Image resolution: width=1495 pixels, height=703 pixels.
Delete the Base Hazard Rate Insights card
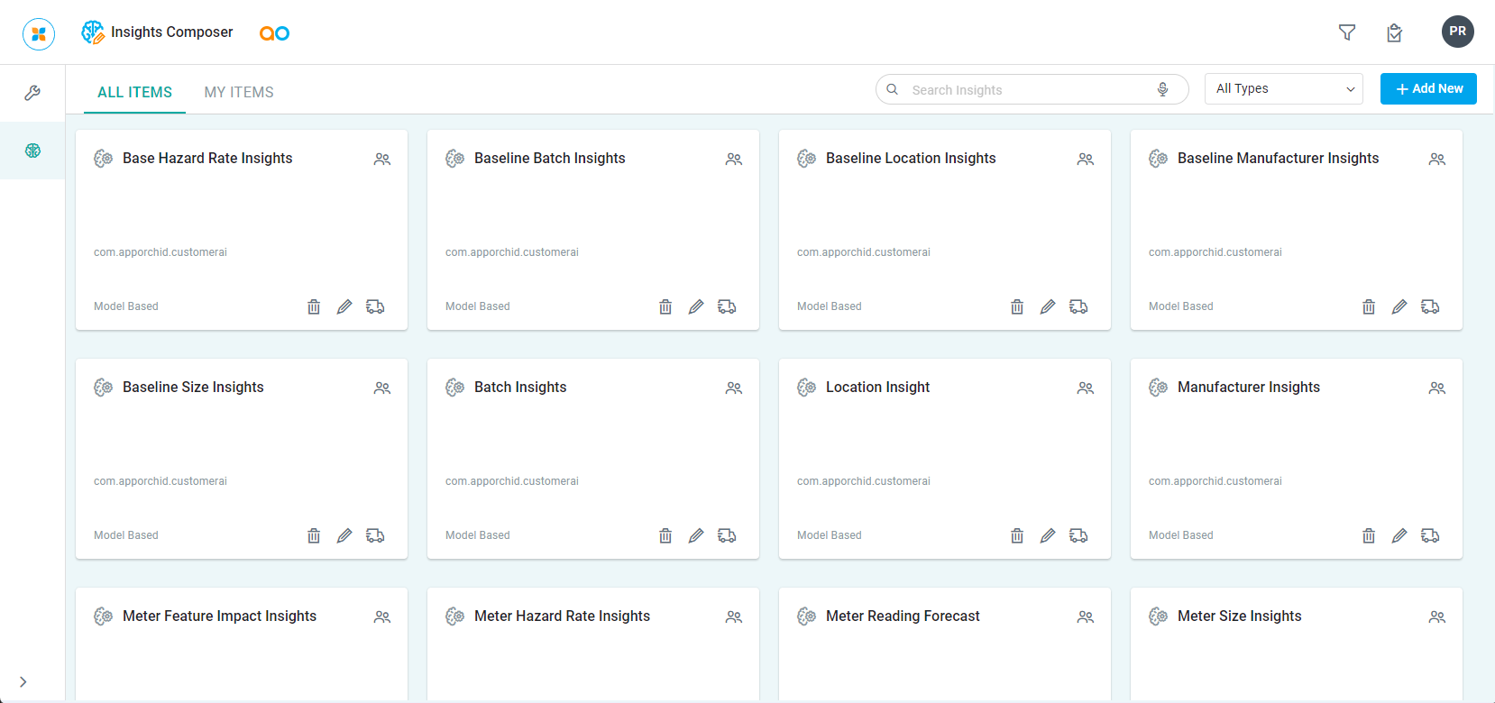(314, 306)
